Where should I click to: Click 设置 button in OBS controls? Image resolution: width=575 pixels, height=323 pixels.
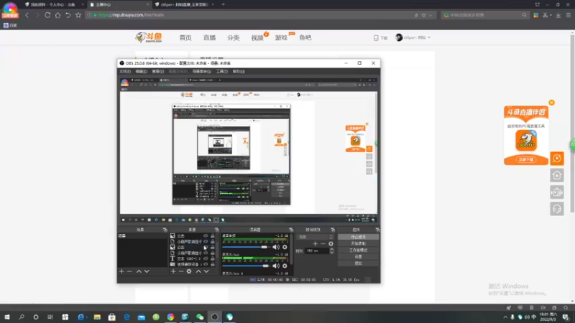click(x=358, y=257)
